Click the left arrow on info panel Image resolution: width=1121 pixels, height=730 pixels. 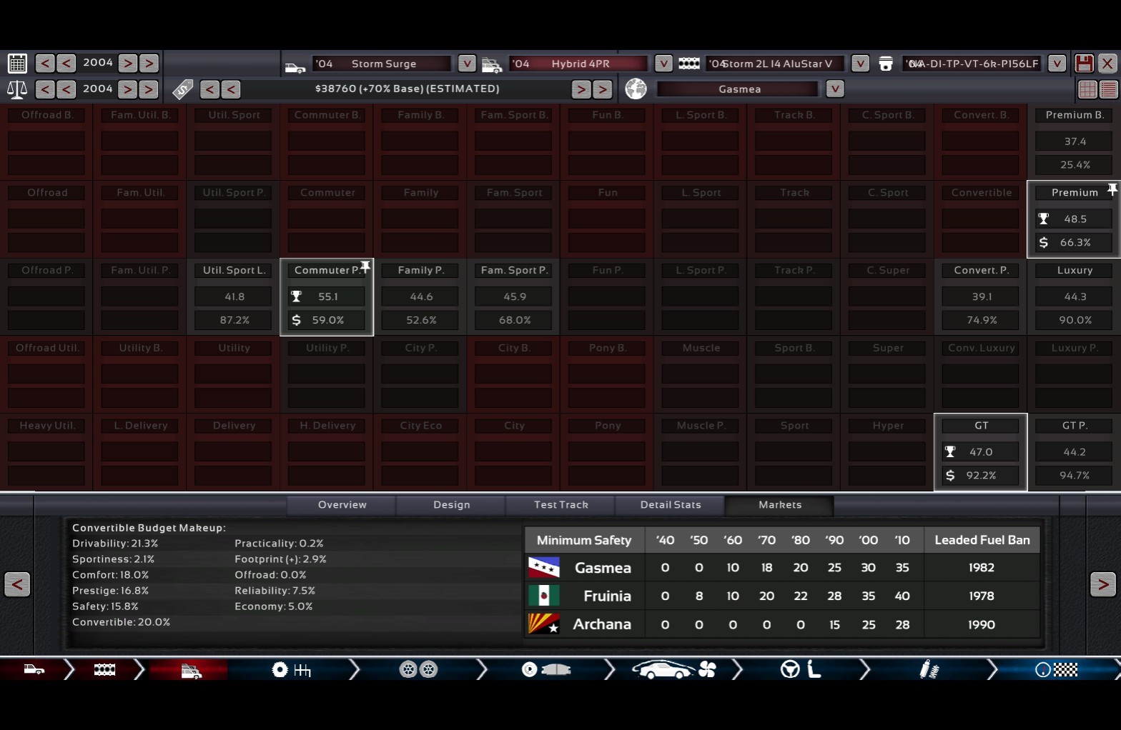pos(17,584)
